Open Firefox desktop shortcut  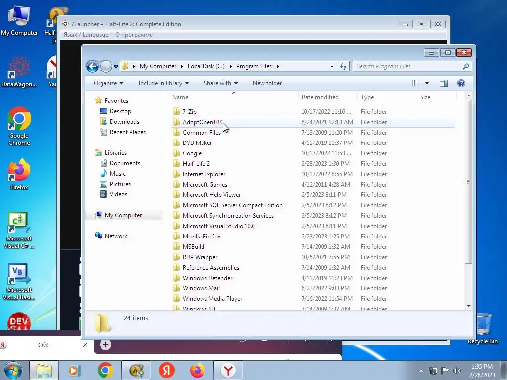point(19,174)
